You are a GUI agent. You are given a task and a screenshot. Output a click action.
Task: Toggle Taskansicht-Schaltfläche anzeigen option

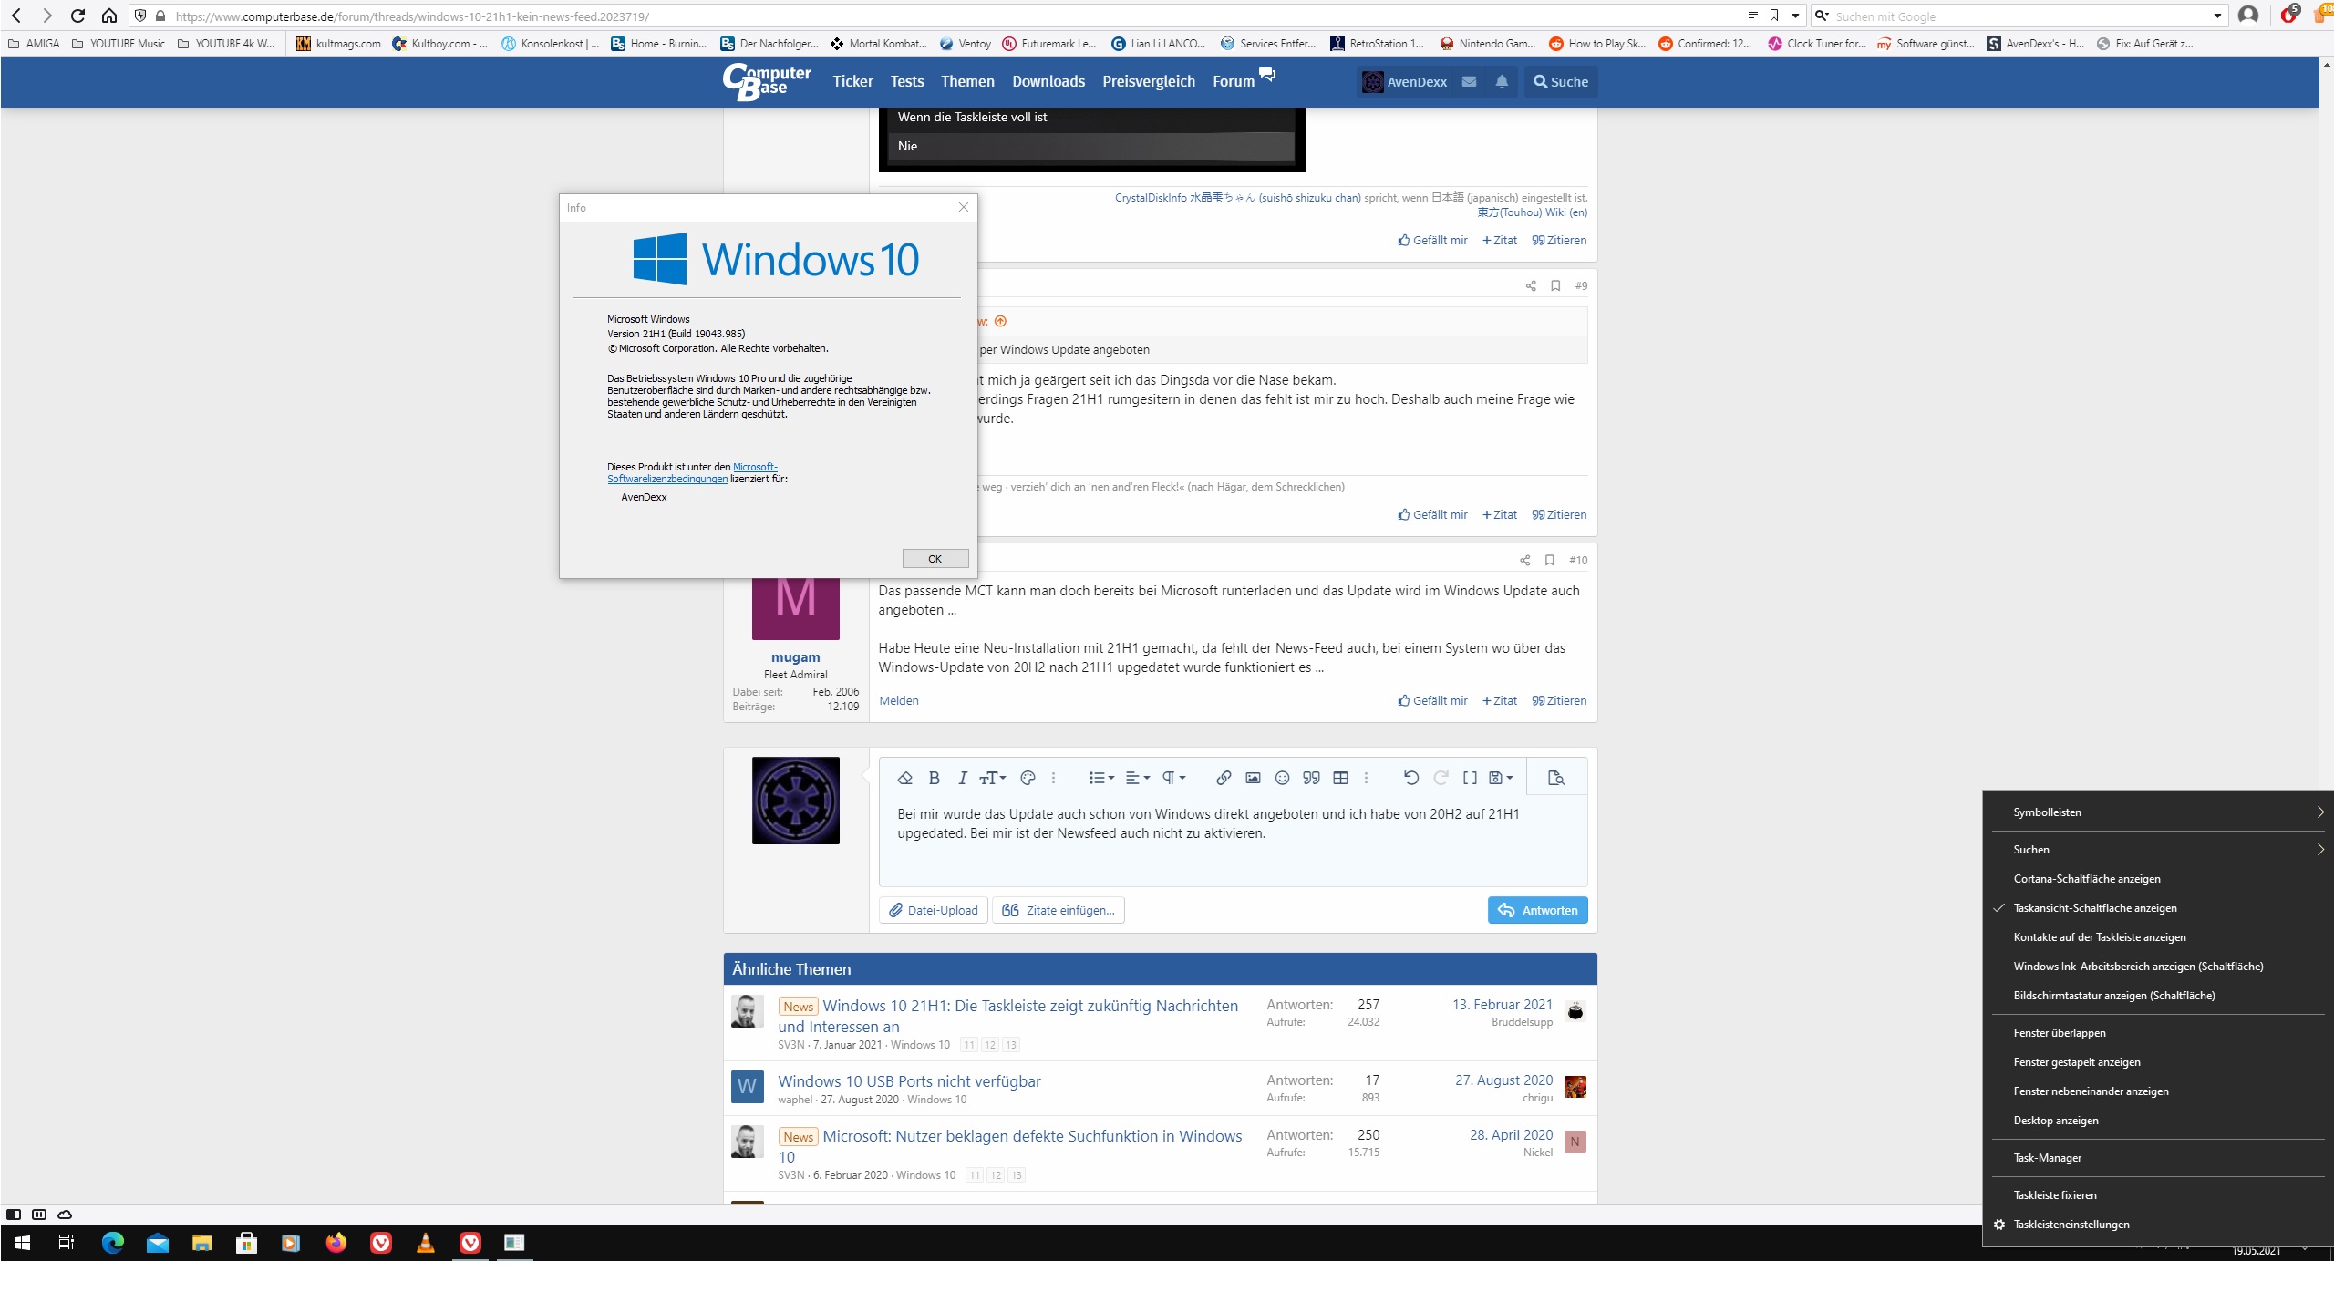coord(2094,908)
